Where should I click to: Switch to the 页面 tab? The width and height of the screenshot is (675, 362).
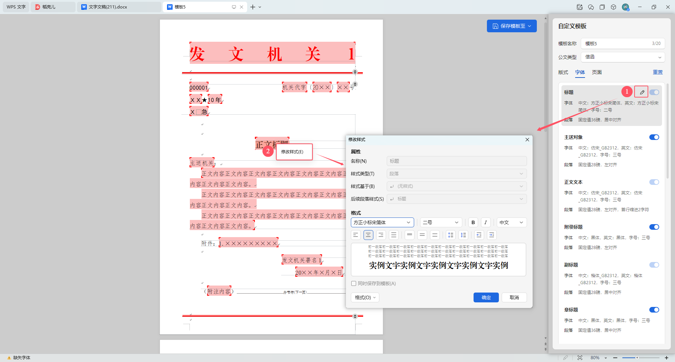pyautogui.click(x=597, y=72)
